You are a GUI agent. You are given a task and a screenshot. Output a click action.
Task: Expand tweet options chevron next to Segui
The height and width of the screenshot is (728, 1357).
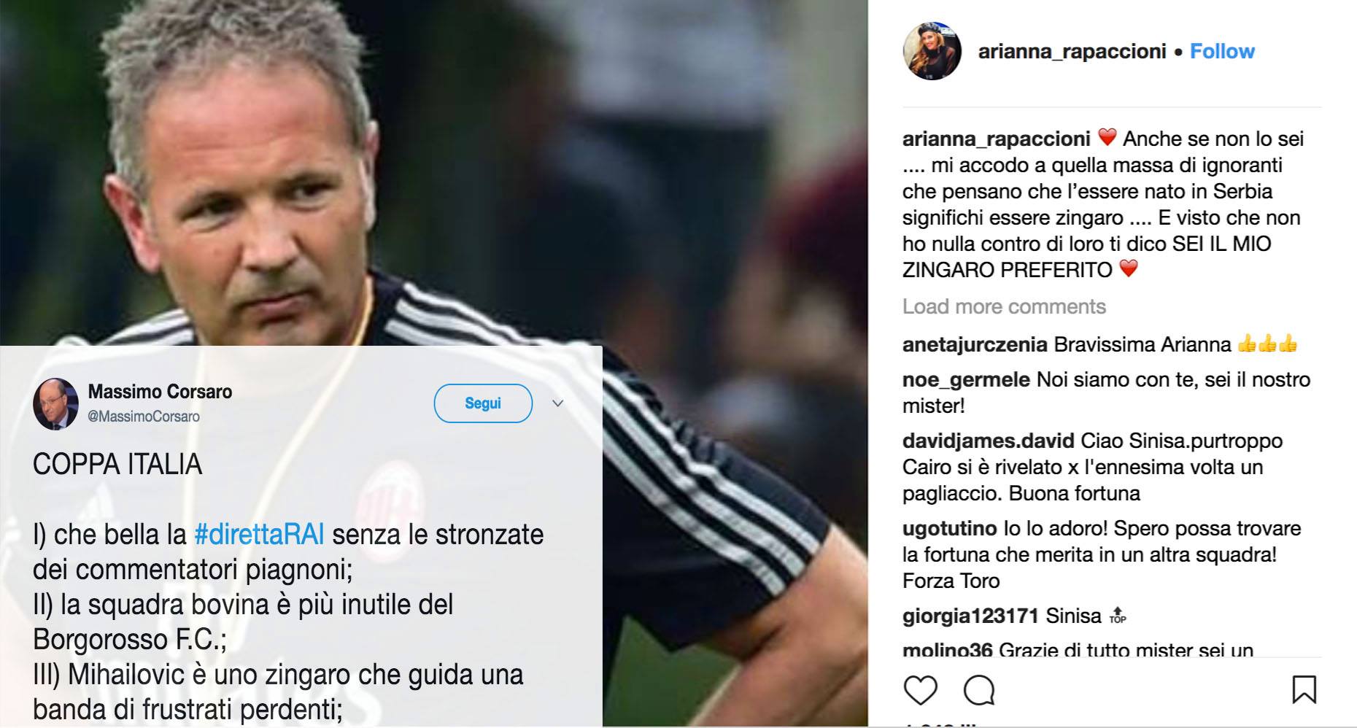point(558,403)
